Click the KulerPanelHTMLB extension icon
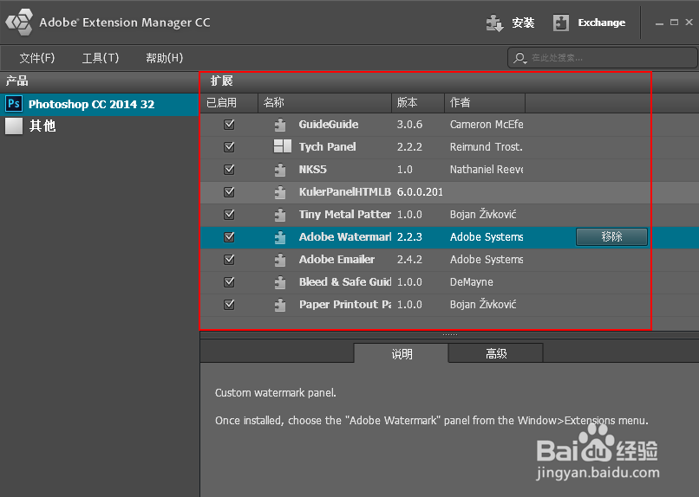Image resolution: width=699 pixels, height=497 pixels. 280,193
